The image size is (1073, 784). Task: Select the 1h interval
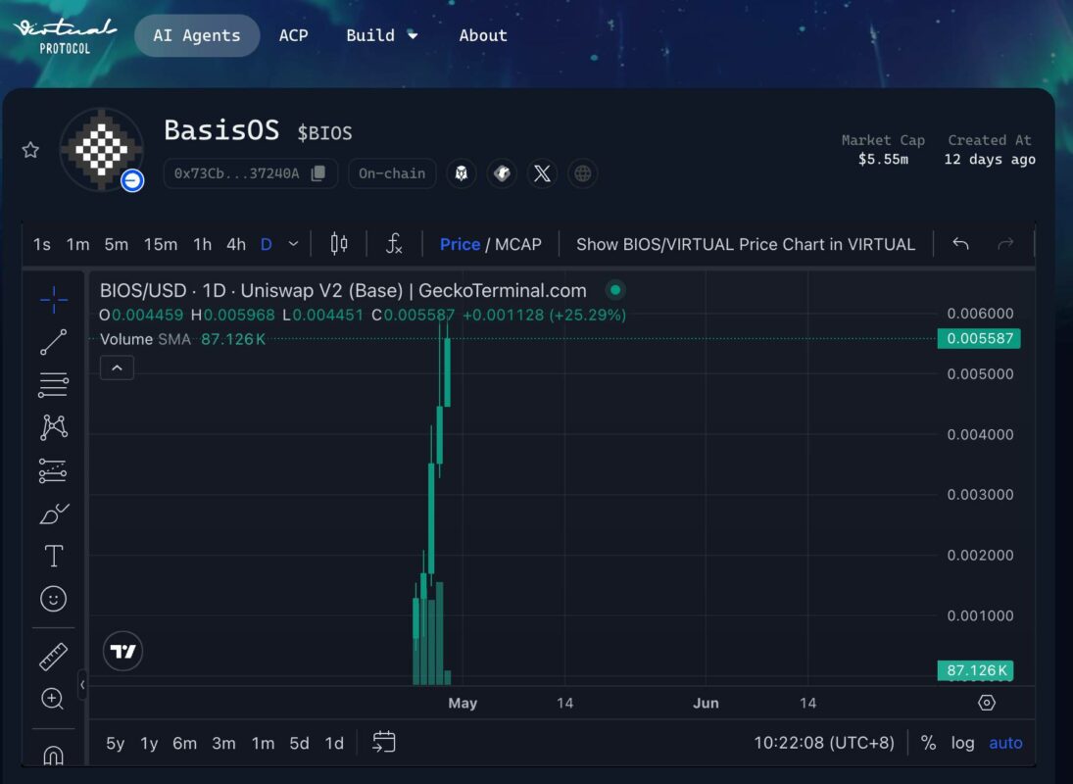pyautogui.click(x=202, y=244)
